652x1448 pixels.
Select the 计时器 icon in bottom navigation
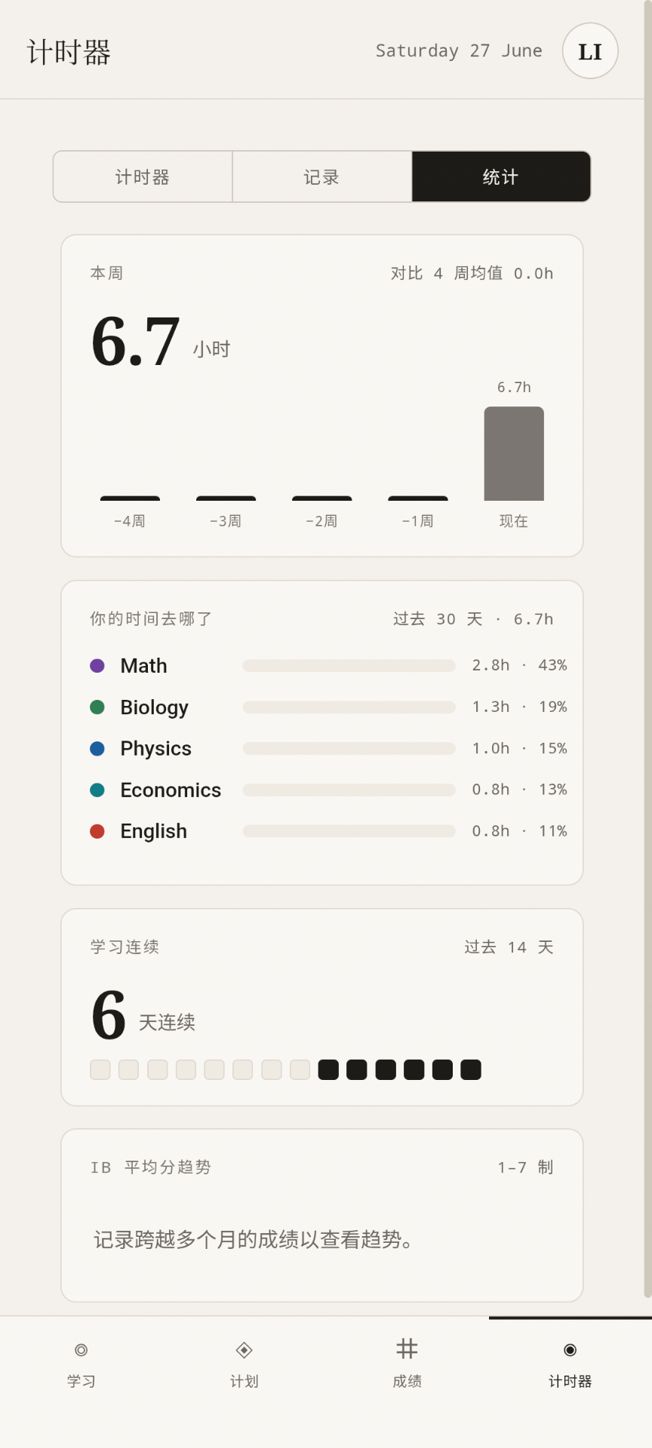(570, 1349)
